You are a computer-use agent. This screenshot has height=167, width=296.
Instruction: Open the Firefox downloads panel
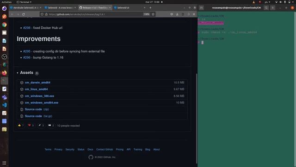177,14
